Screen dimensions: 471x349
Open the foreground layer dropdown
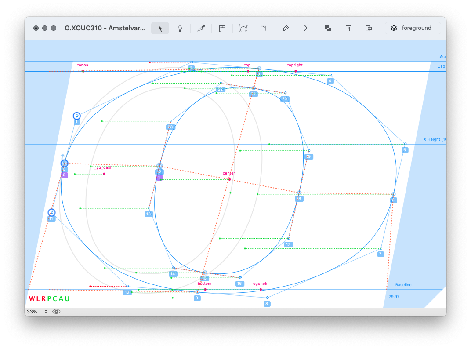coord(413,28)
